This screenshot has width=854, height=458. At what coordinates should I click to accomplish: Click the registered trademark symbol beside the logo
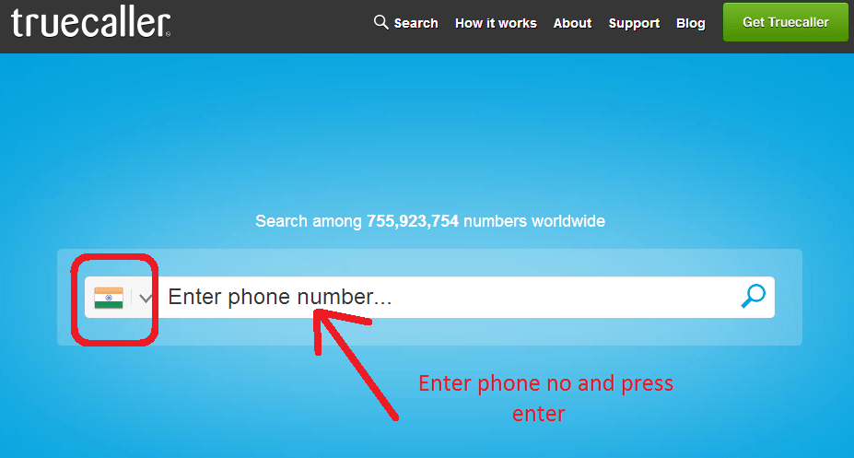click(x=168, y=34)
